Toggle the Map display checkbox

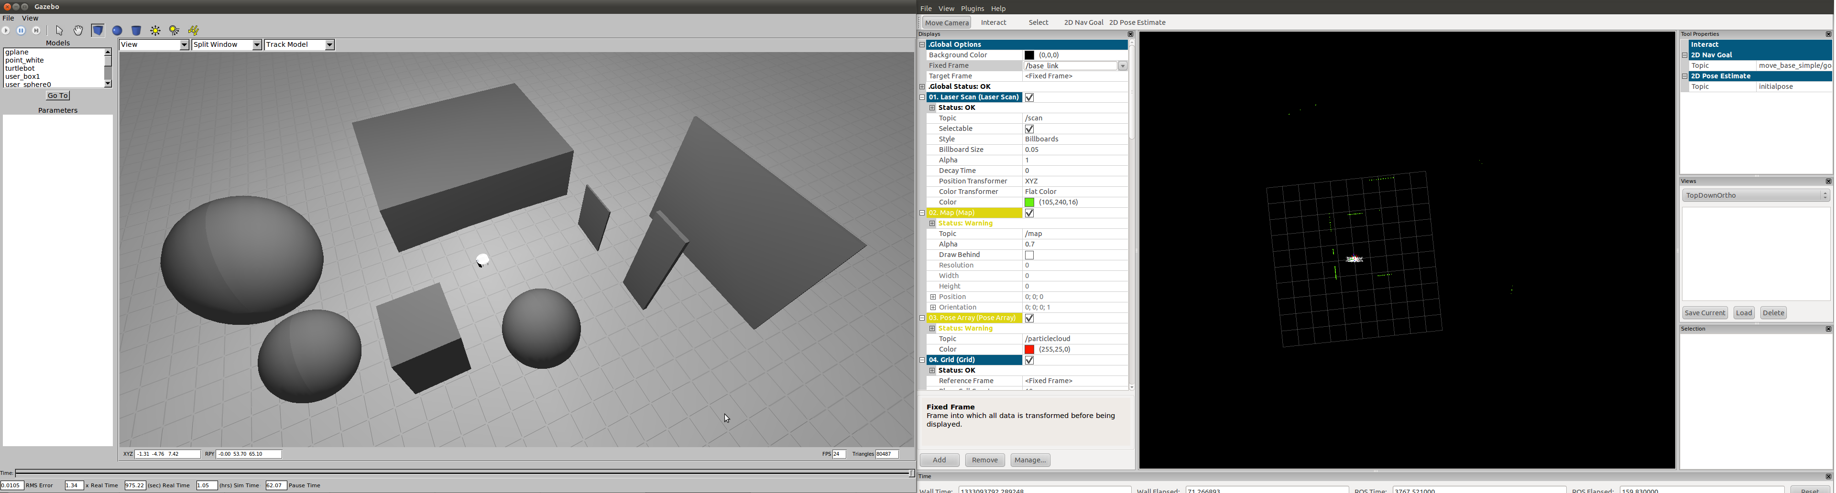(1029, 213)
